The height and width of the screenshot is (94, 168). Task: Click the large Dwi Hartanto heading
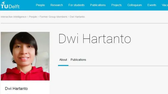95,39
